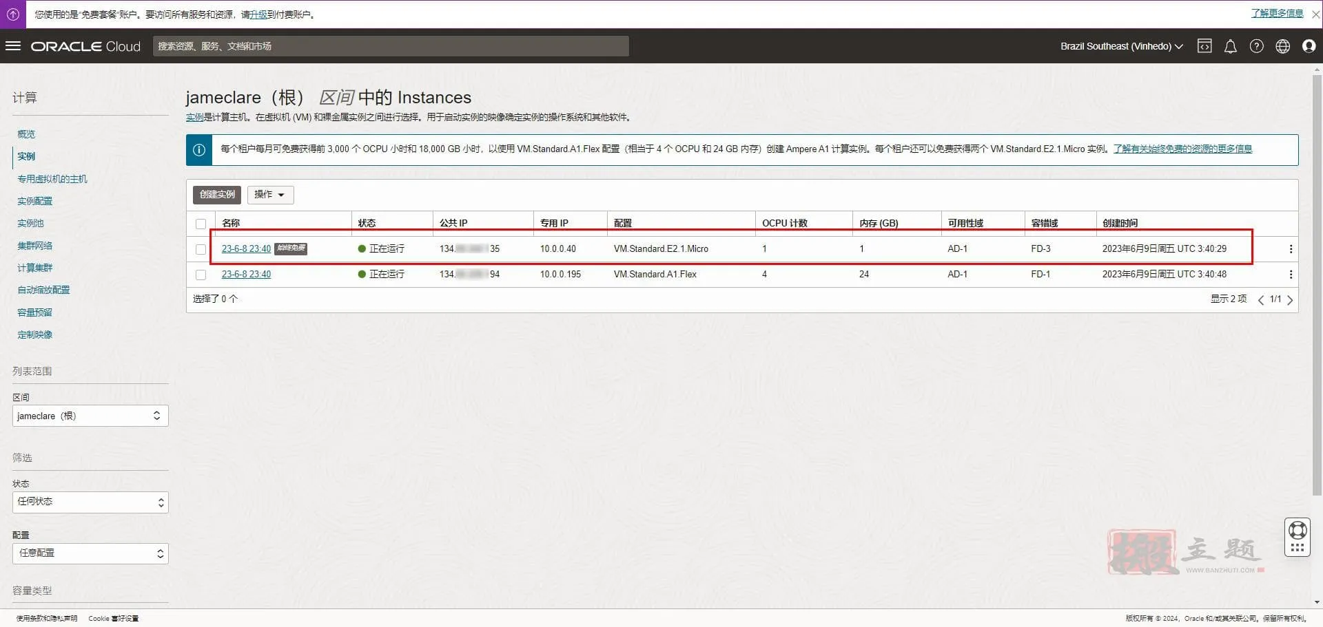Select 概览 in the compute sidebar
Viewport: 1323px width, 627px height.
pyautogui.click(x=26, y=134)
